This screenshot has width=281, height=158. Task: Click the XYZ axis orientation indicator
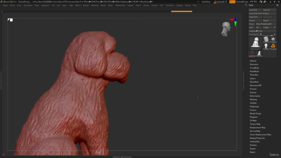coord(234,22)
